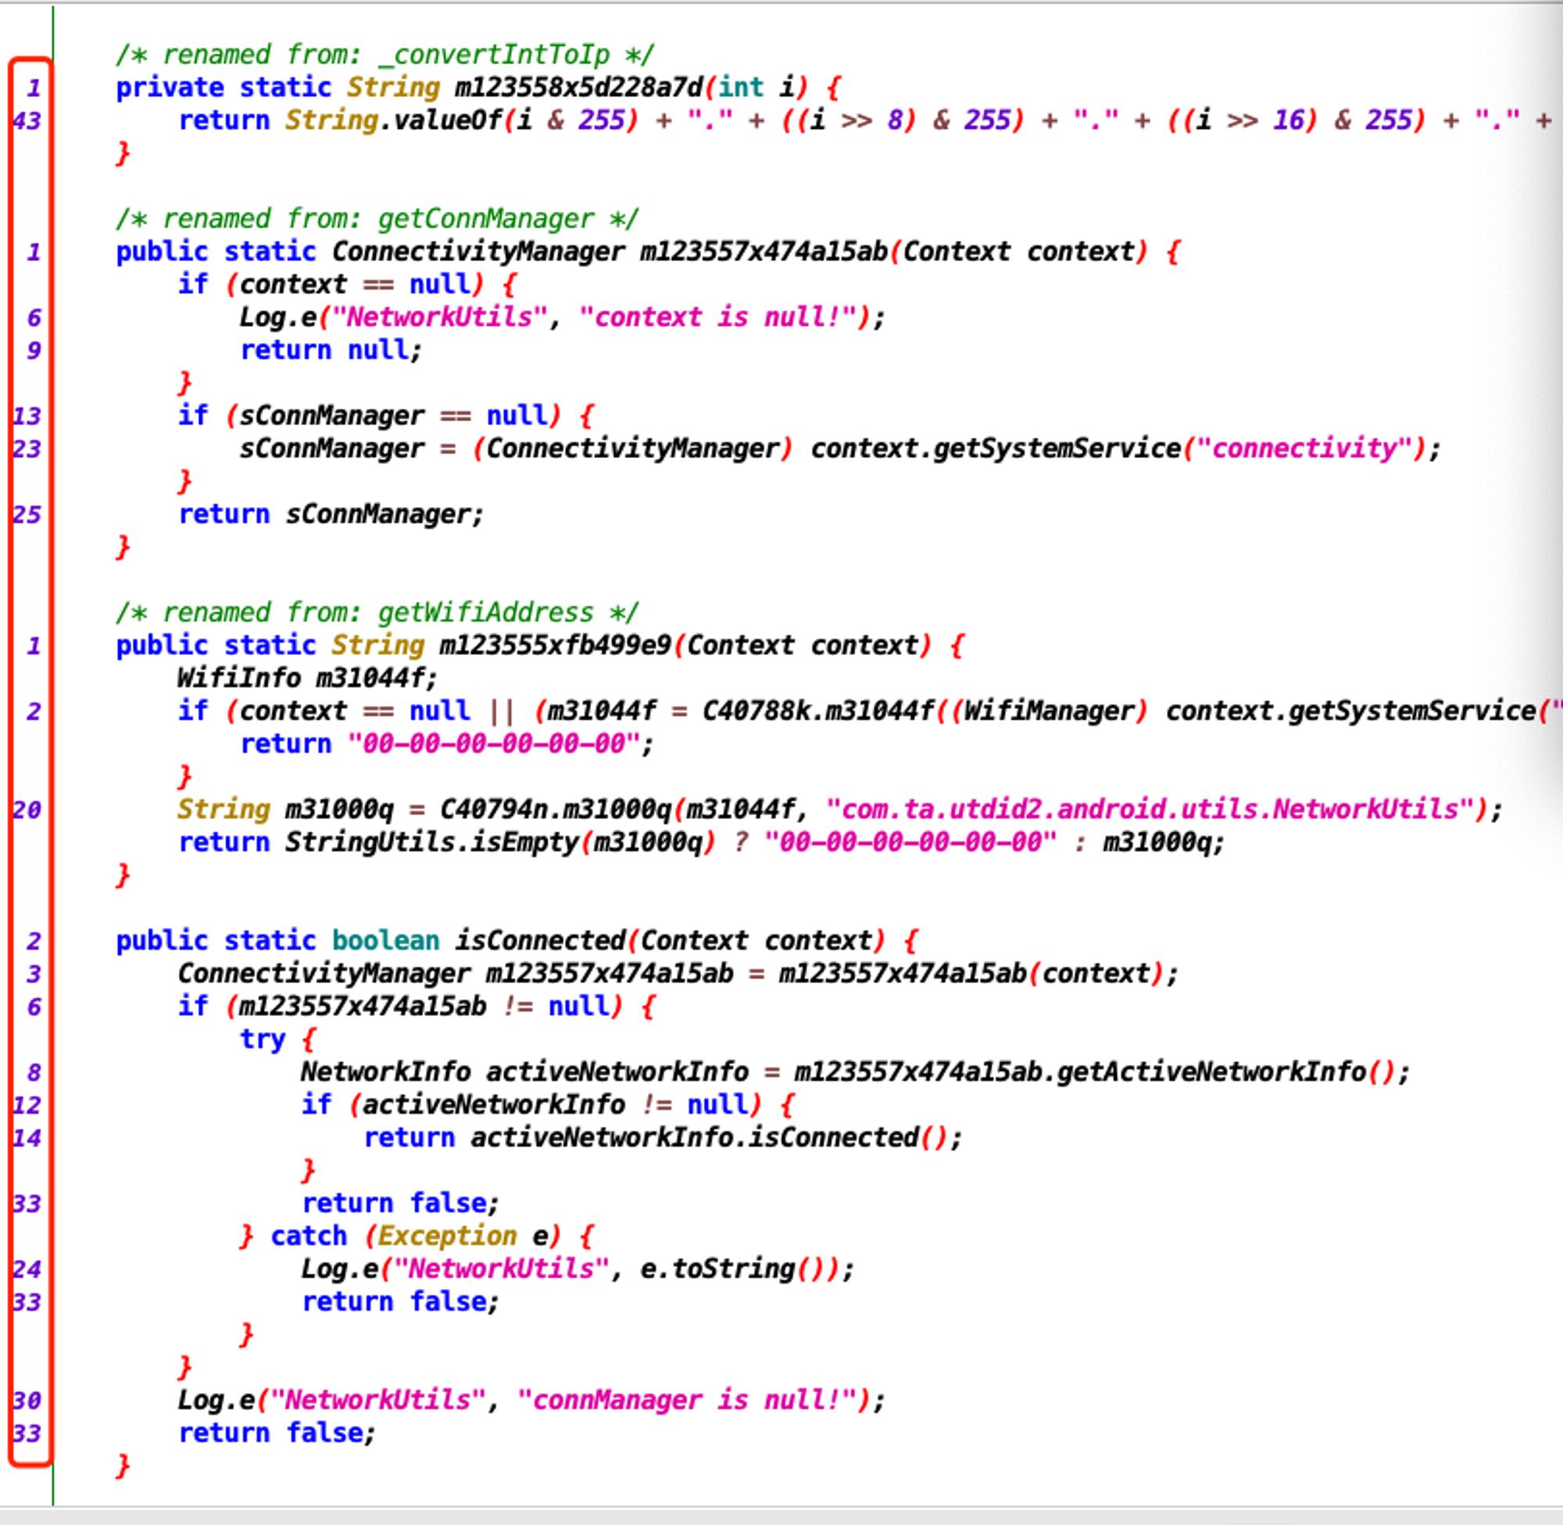This screenshot has width=1563, height=1525.
Task: Click the 'WifiInfo m31044f;' declaration line
Action: [307, 678]
